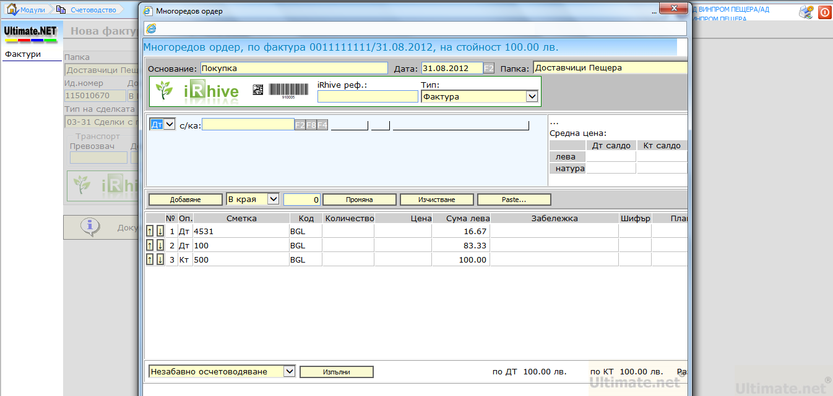The height and width of the screenshot is (396, 833).
Task: Click the iRhive QR code icon
Action: 258,90
